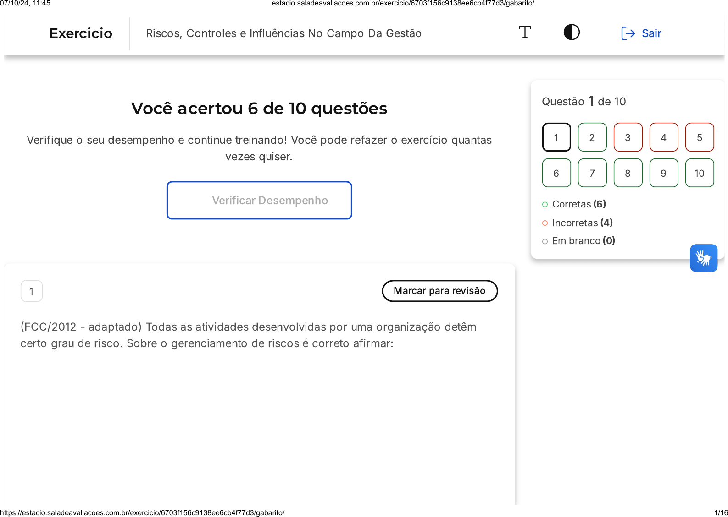This screenshot has height=517, width=728.
Task: Open the sign language accessibility widget
Action: 703,258
